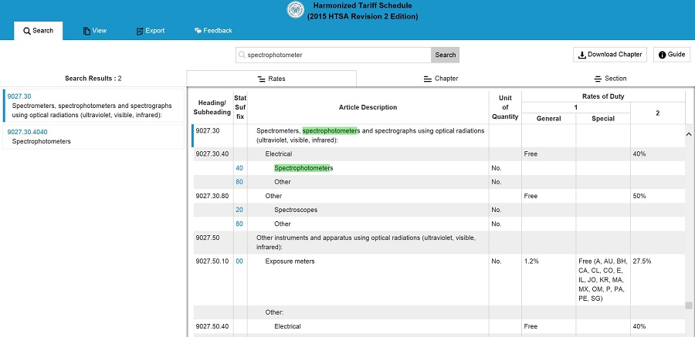
Task: Click the Stat Suffix column header
Action: (x=240, y=107)
